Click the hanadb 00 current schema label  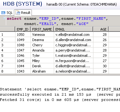click(x=82, y=4)
